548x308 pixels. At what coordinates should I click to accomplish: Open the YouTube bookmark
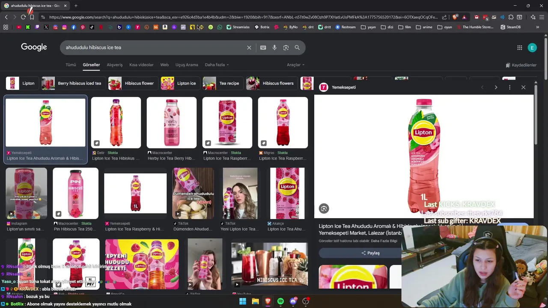19,27
